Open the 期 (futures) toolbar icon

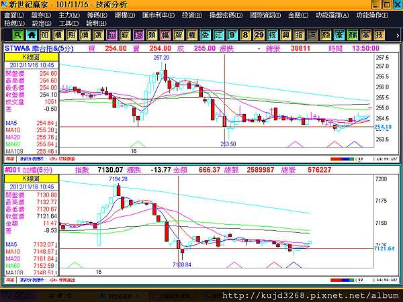click(x=71, y=35)
